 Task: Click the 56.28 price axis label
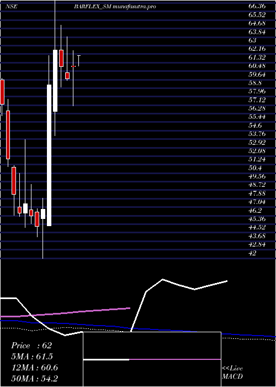tap(257, 108)
